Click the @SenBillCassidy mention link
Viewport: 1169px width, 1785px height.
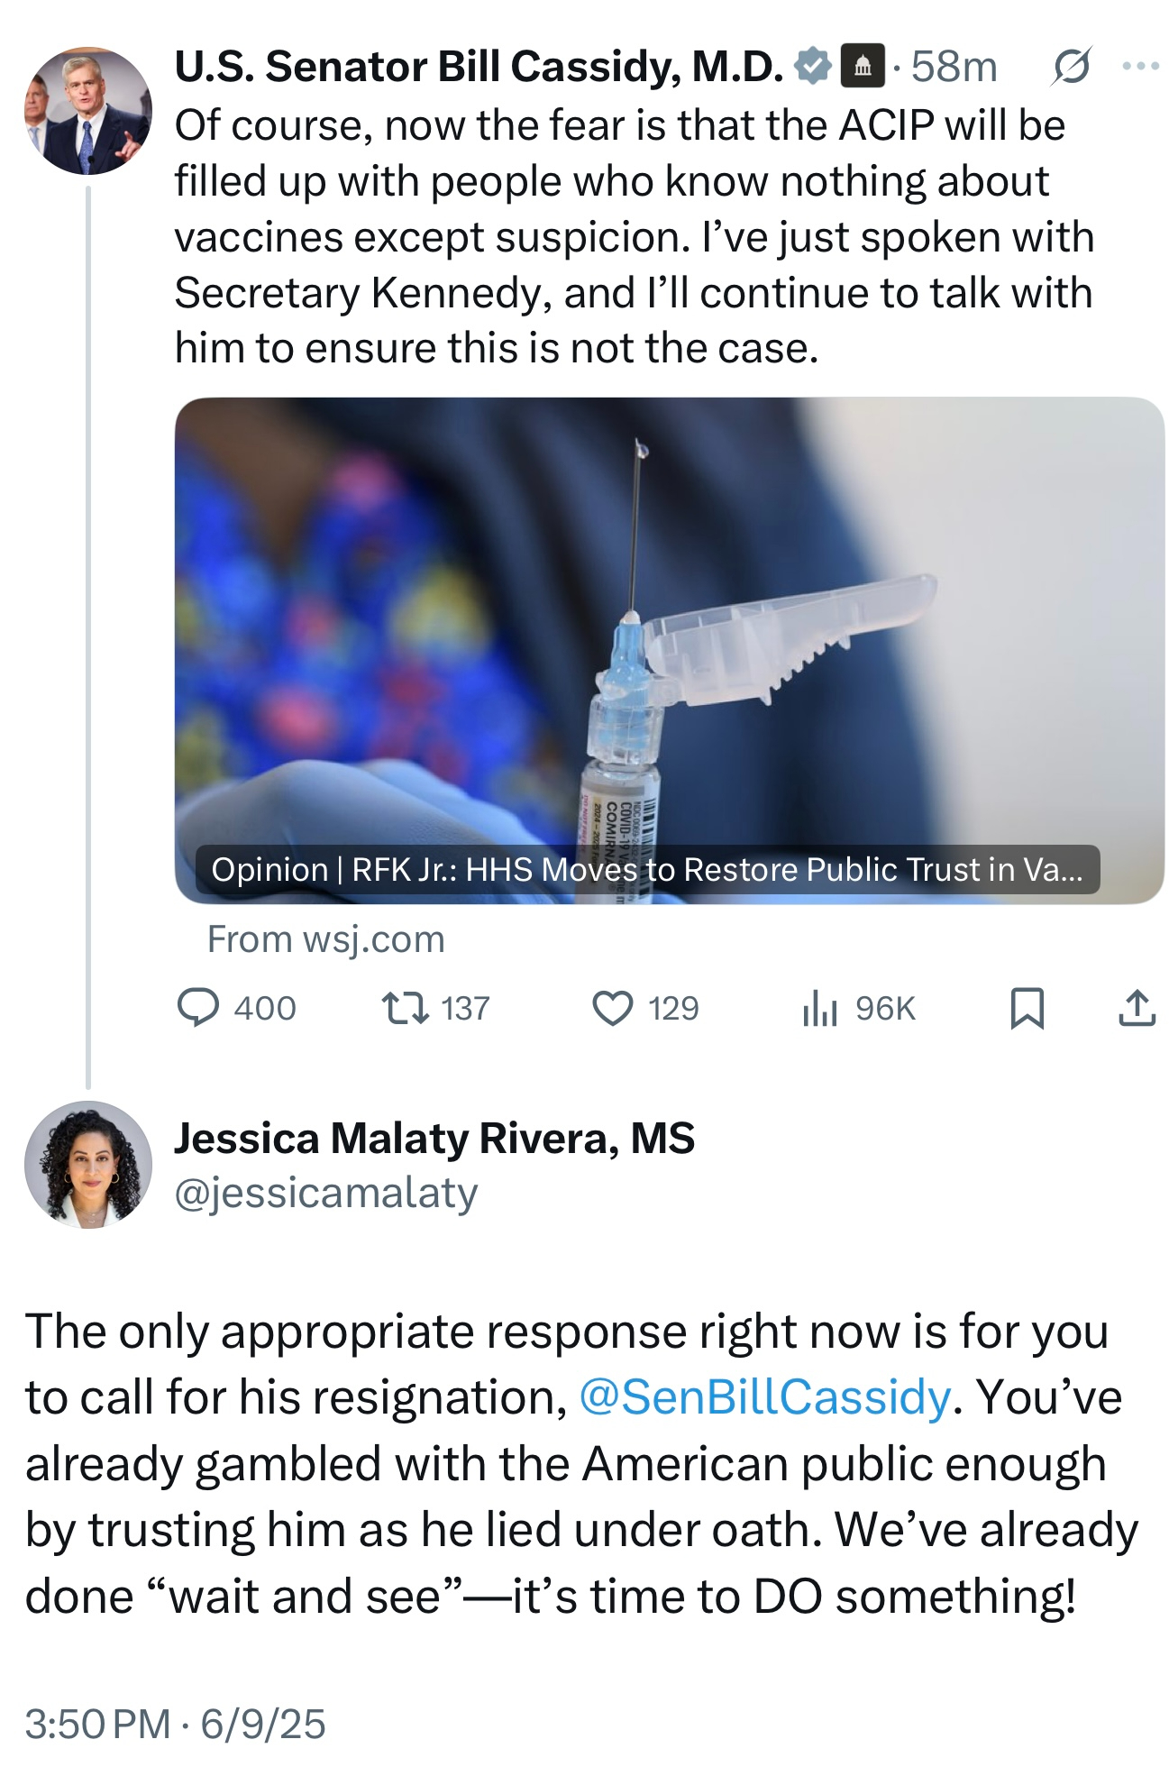pos(764,1397)
